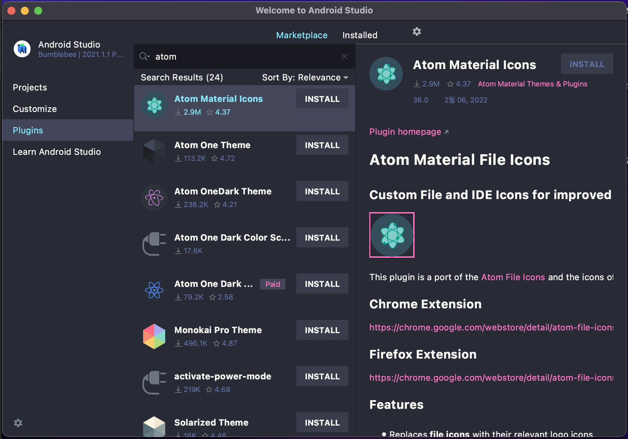Open the Chrome Extension webstore URL

point(491,327)
